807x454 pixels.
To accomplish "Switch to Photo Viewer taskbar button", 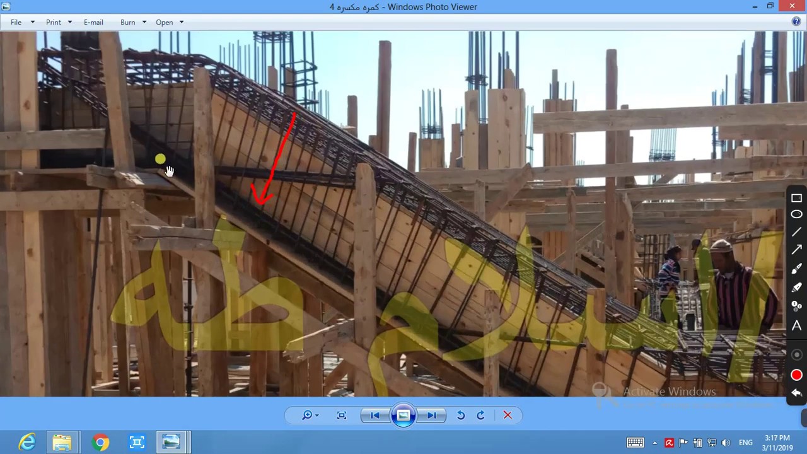I will pos(171,443).
